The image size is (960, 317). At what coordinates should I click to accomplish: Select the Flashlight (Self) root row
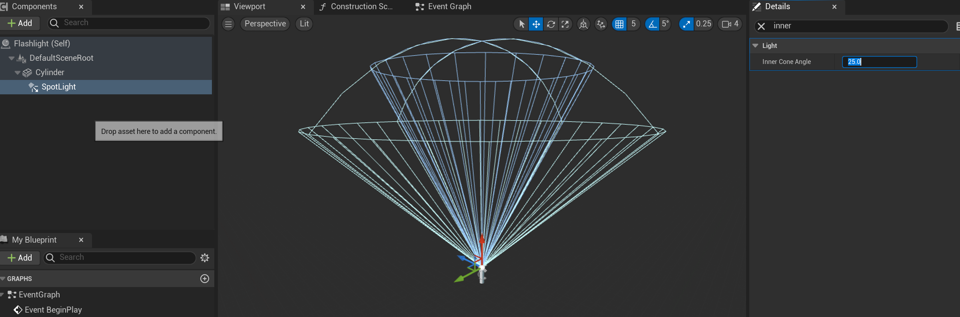pyautogui.click(x=106, y=44)
